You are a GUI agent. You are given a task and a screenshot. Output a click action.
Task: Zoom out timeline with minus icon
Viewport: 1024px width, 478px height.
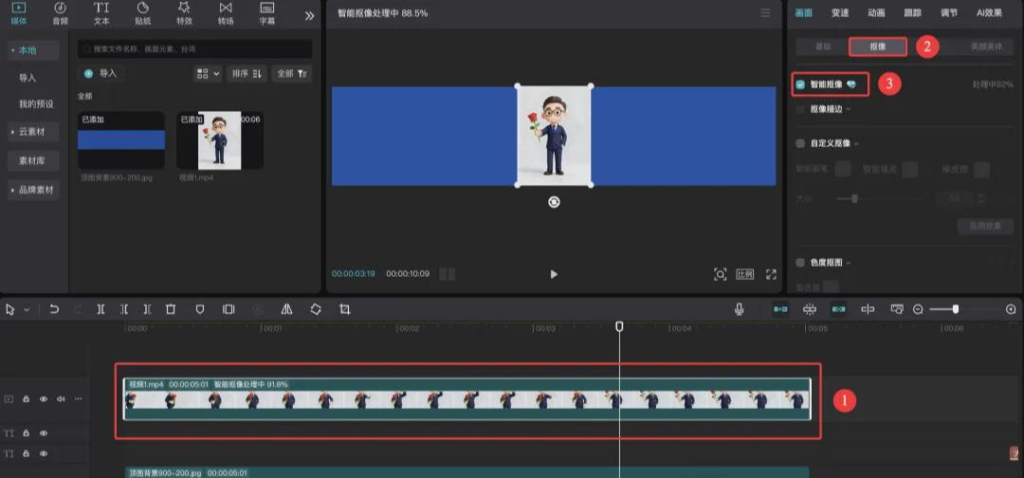point(918,309)
